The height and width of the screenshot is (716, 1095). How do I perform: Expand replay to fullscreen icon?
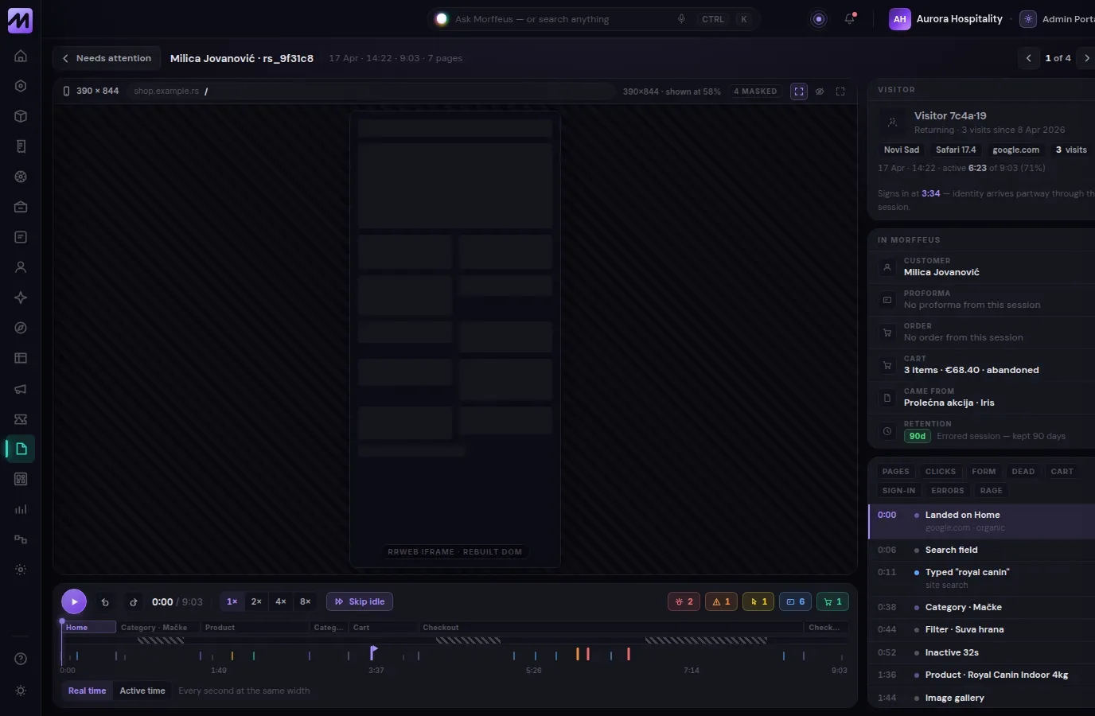(x=840, y=91)
